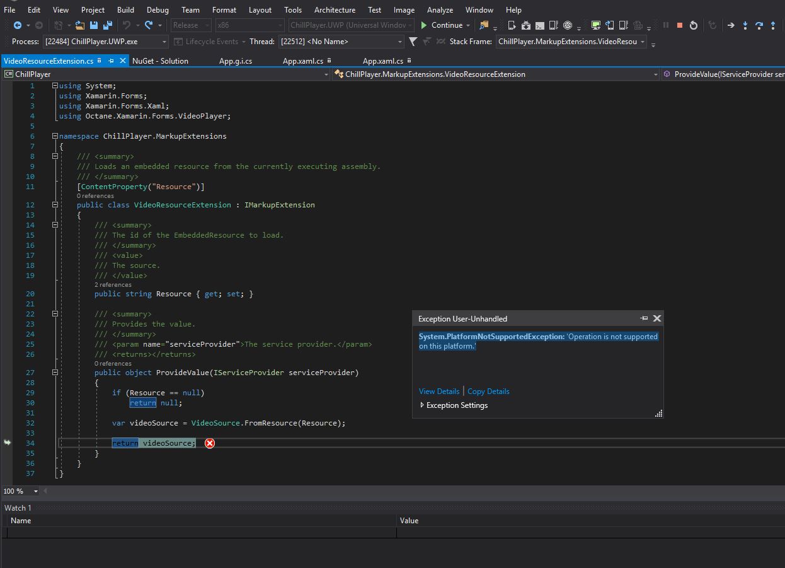
Task: Open the Debug menu
Action: [158, 9]
